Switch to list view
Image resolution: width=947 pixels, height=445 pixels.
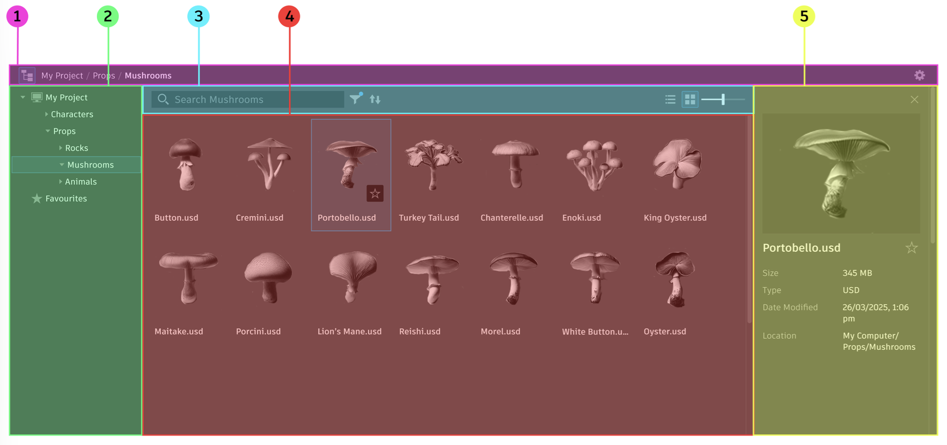click(x=670, y=100)
